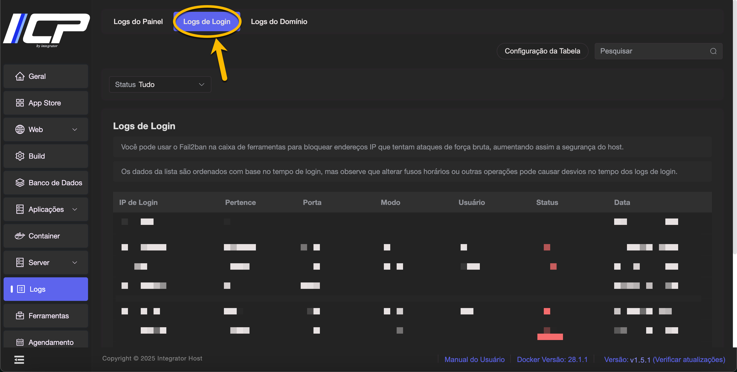Open the Status Tudo dropdown
737x372 pixels.
pyautogui.click(x=160, y=85)
